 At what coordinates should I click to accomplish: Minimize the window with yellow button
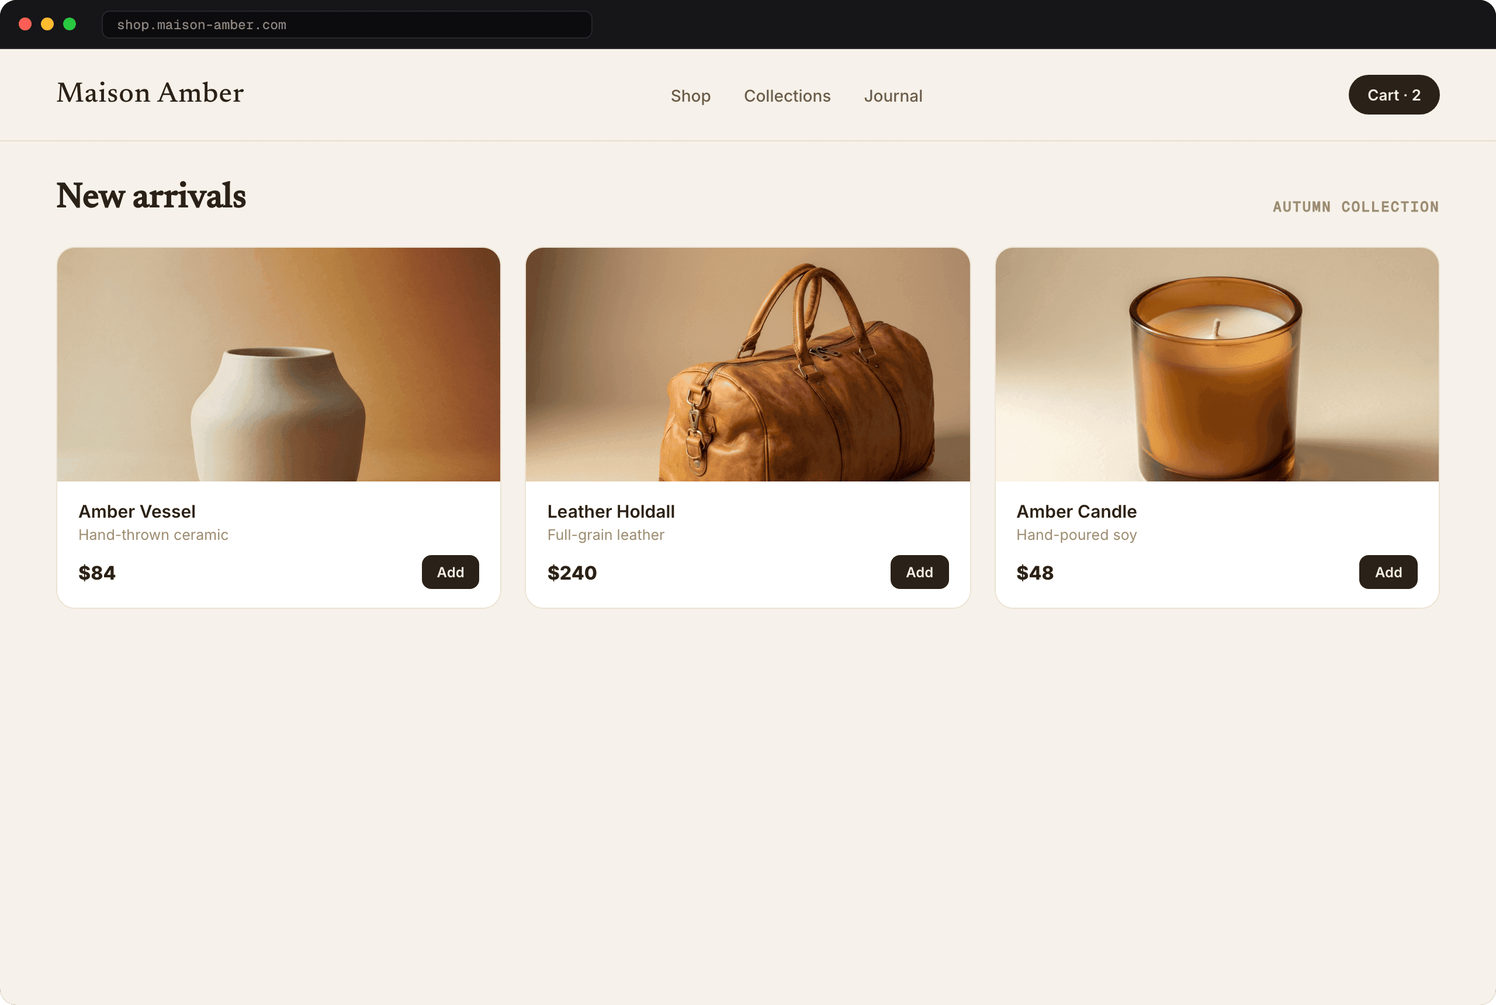tap(47, 25)
